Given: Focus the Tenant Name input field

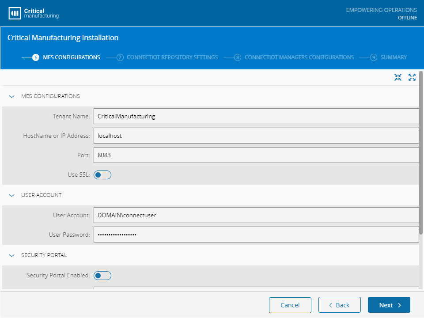Looking at the screenshot, I should pyautogui.click(x=256, y=116).
